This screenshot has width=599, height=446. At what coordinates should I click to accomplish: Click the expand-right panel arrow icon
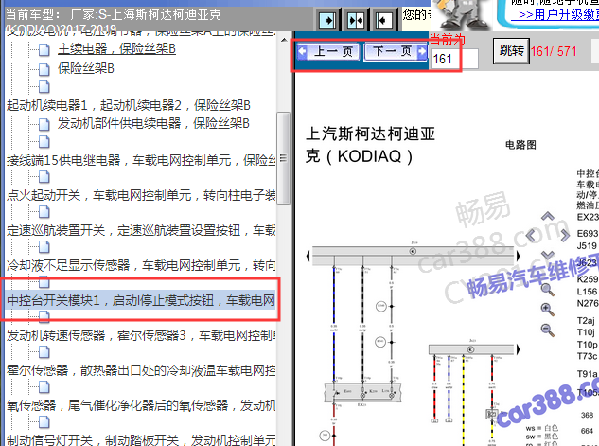(x=327, y=20)
